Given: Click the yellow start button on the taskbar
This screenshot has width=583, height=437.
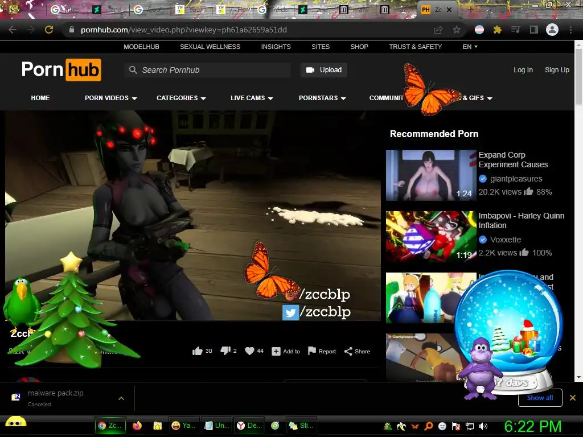Looking at the screenshot, I should (x=15, y=422).
